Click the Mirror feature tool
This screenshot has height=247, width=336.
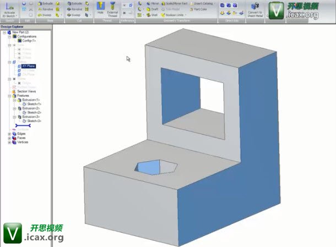pos(153,3)
